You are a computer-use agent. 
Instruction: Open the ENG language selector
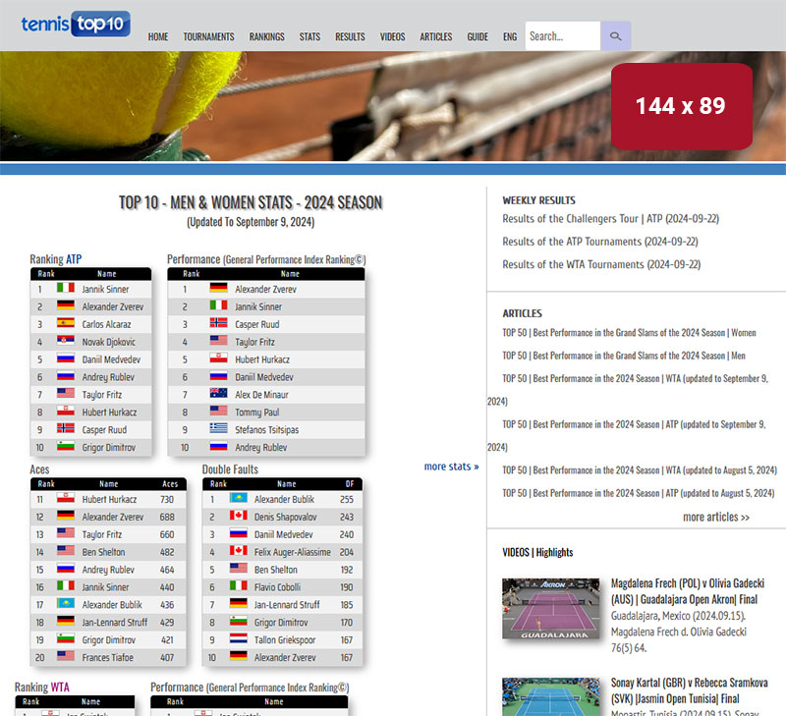(x=510, y=36)
